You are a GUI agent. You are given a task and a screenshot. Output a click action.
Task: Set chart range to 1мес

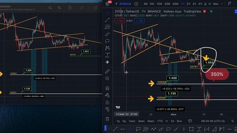pos(132,121)
